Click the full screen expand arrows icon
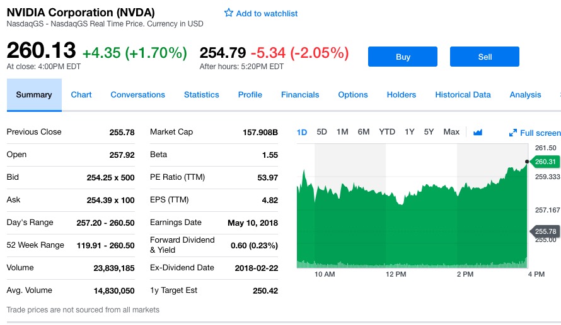The image size is (561, 325). tap(513, 133)
